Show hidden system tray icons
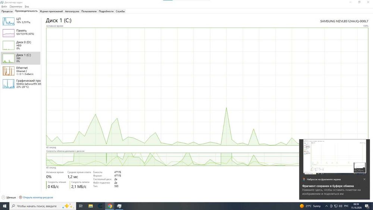Image resolution: width=373 pixels, height=210 pixels. [x=326, y=206]
